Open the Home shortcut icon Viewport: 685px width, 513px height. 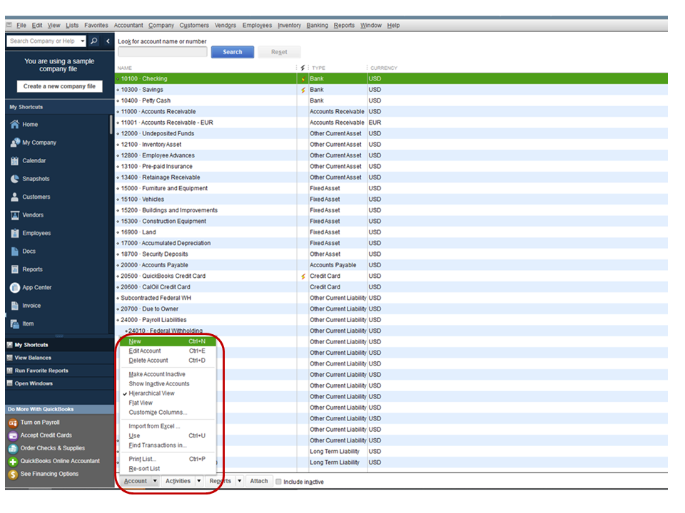[15, 124]
